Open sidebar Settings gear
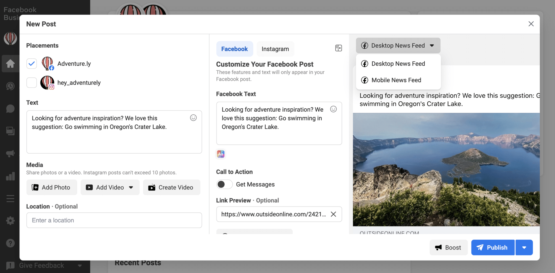 coord(10,221)
